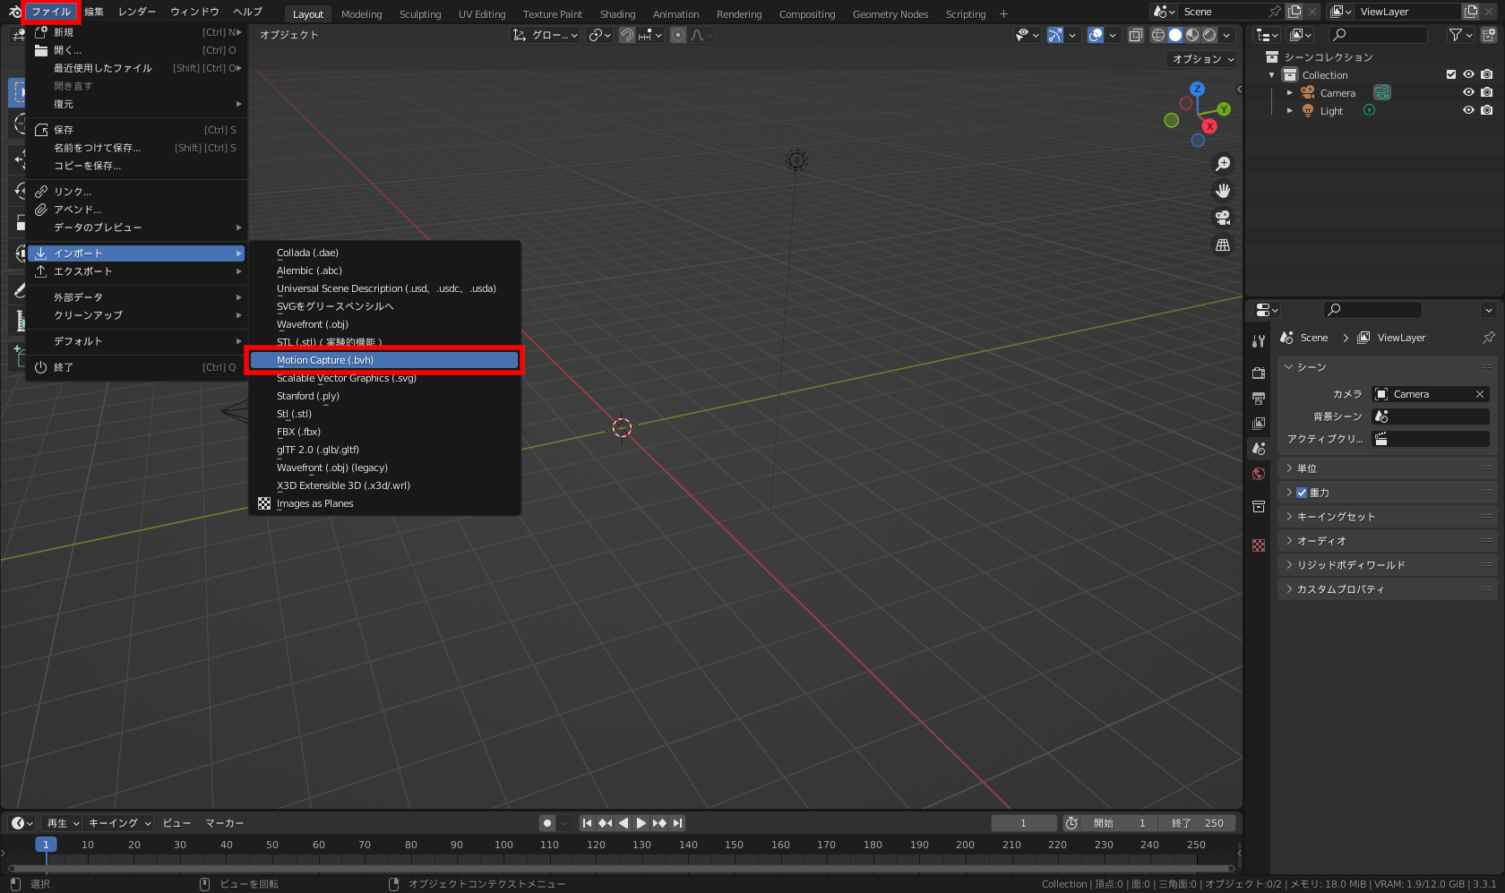
Task: Open the レンダー menu
Action: pyautogui.click(x=136, y=12)
